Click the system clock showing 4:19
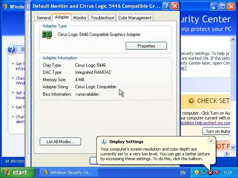This screenshot has height=178, width=238. click(228, 172)
